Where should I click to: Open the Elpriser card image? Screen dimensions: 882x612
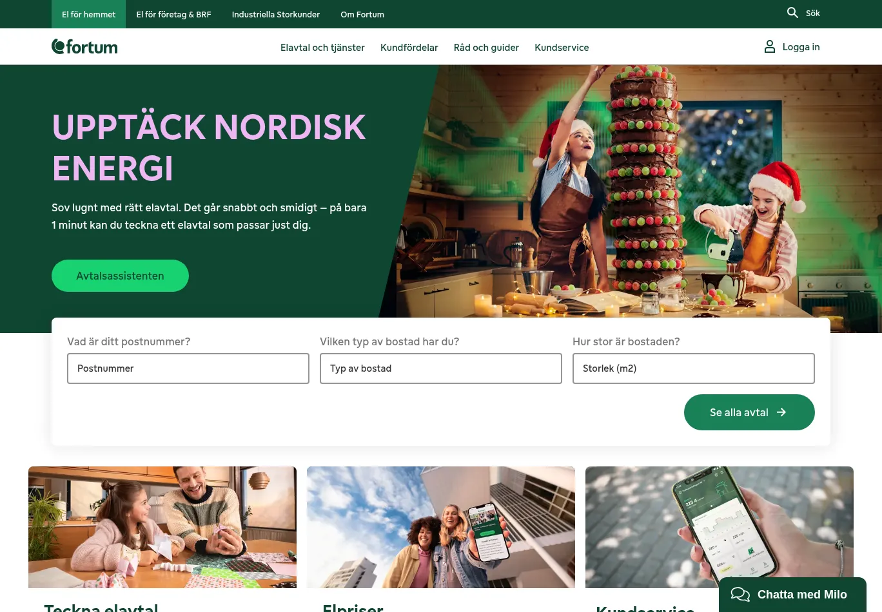(x=441, y=527)
